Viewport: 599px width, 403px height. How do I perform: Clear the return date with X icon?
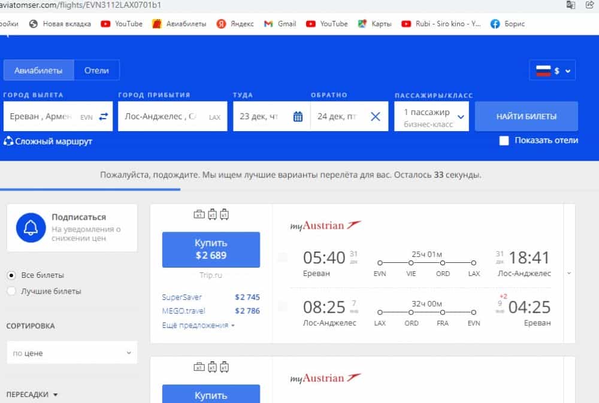[x=376, y=117]
